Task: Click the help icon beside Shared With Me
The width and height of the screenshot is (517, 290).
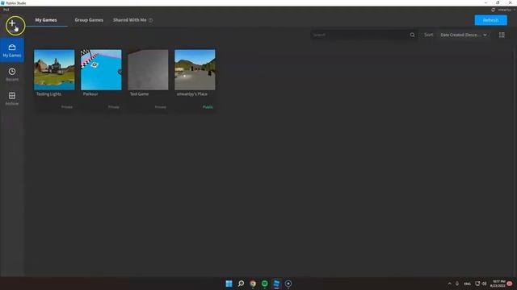Action: click(150, 20)
